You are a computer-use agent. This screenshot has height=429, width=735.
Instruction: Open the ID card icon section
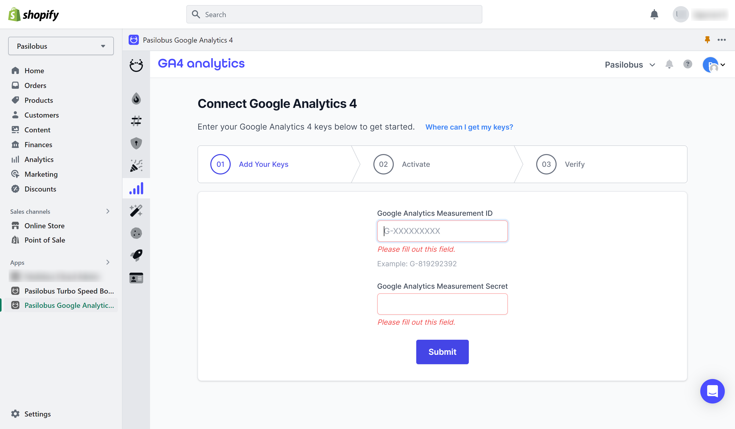point(136,278)
